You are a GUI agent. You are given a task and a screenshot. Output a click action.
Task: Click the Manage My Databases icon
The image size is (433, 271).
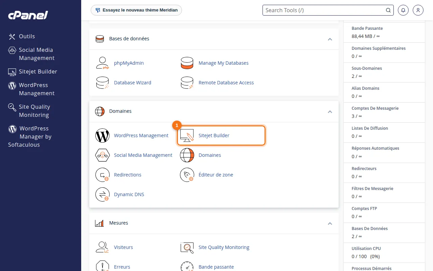point(187,63)
